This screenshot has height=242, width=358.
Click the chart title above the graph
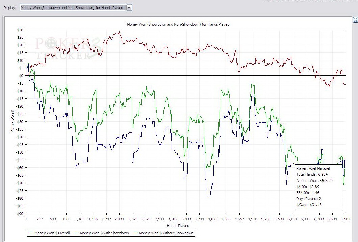(178, 24)
